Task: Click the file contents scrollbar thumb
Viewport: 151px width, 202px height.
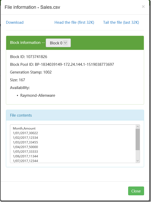Action: point(138,139)
